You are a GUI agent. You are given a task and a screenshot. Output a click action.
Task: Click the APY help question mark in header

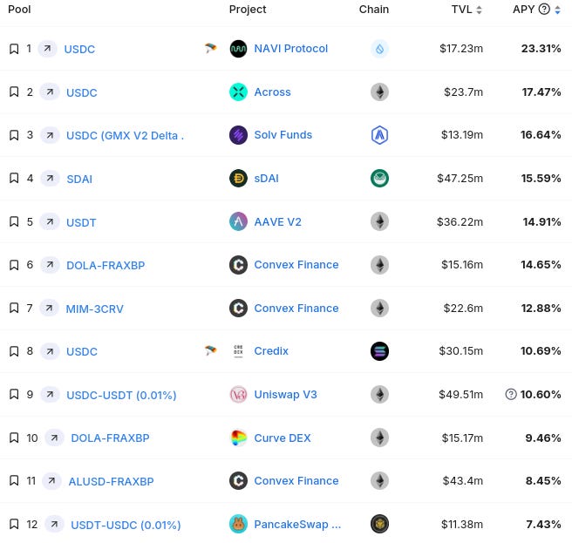(544, 9)
